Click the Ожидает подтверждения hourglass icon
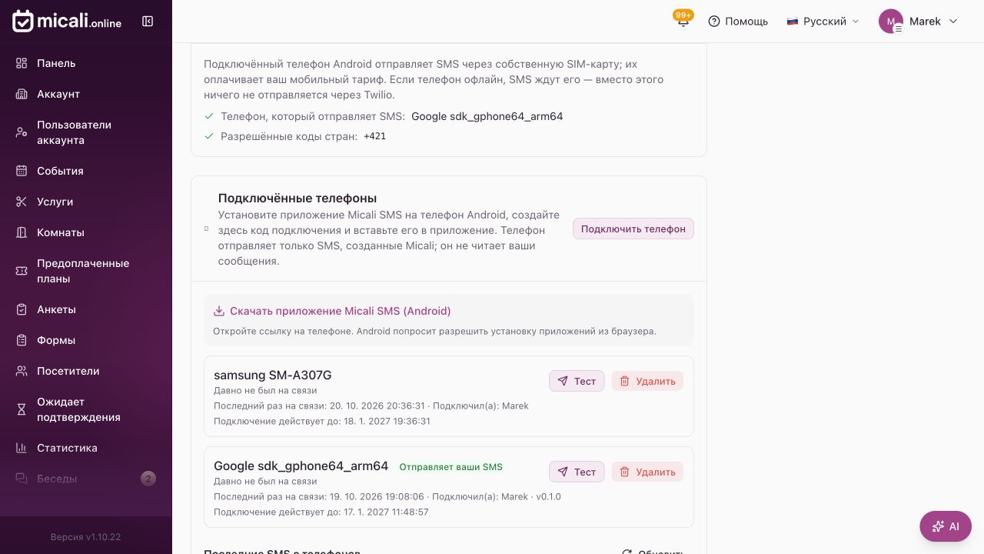The width and height of the screenshot is (984, 554). [x=22, y=409]
